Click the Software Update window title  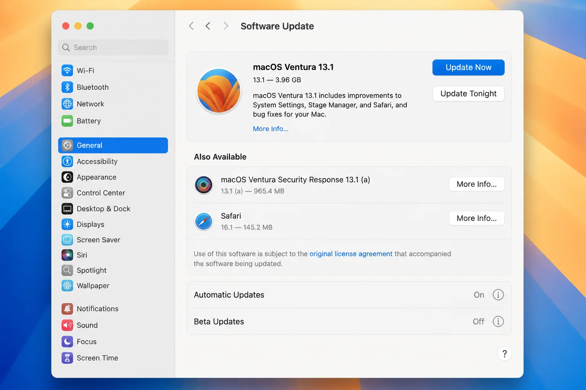pos(277,26)
